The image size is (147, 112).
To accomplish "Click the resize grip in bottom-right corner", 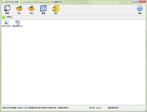I will (145, 110).
